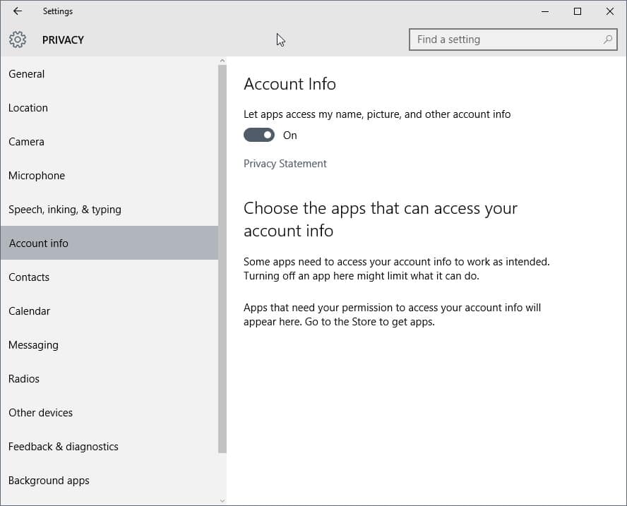Image resolution: width=627 pixels, height=506 pixels.
Task: Open Feedback & diagnostics page
Action: coord(64,447)
